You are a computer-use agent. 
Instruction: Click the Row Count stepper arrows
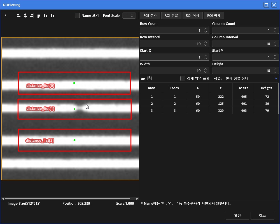point(206,30)
